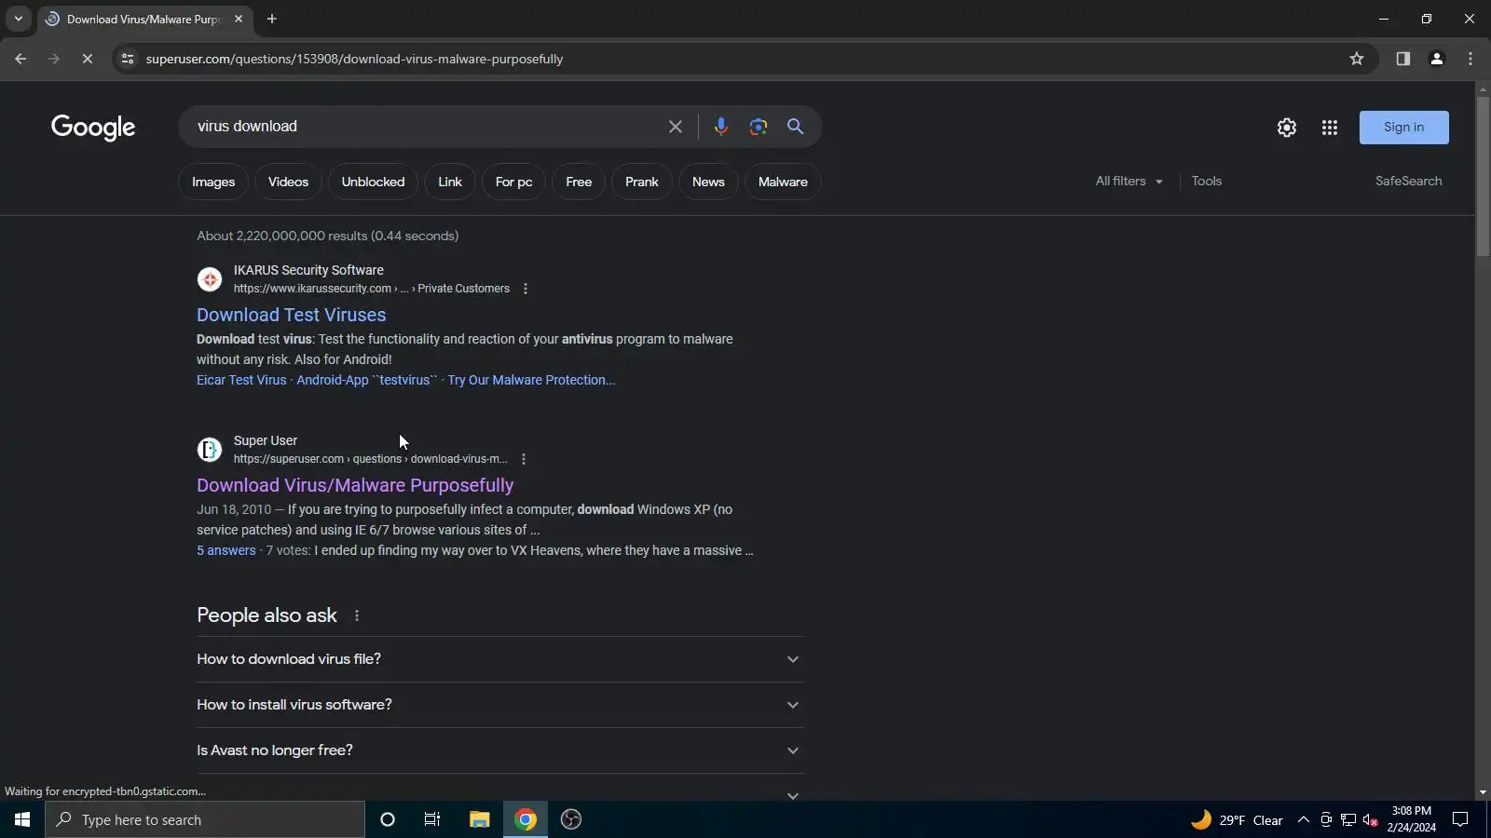Search by image with Google Lens
The height and width of the screenshot is (838, 1491).
[758, 127]
